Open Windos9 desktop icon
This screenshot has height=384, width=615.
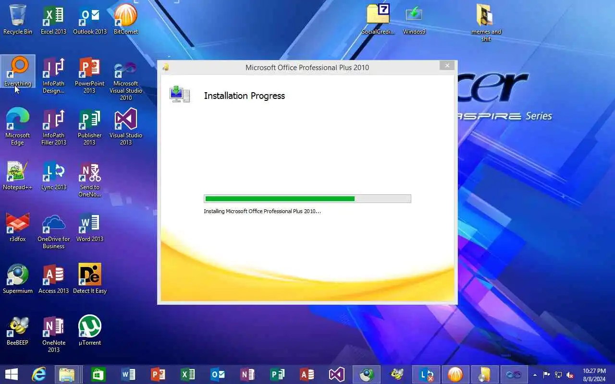[x=414, y=20]
